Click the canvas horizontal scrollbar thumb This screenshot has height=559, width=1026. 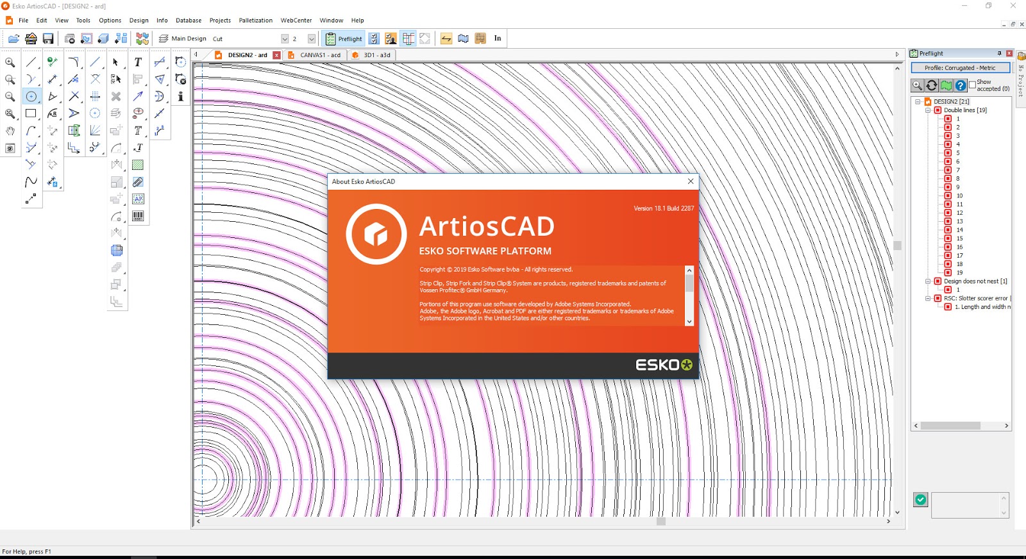[661, 521]
